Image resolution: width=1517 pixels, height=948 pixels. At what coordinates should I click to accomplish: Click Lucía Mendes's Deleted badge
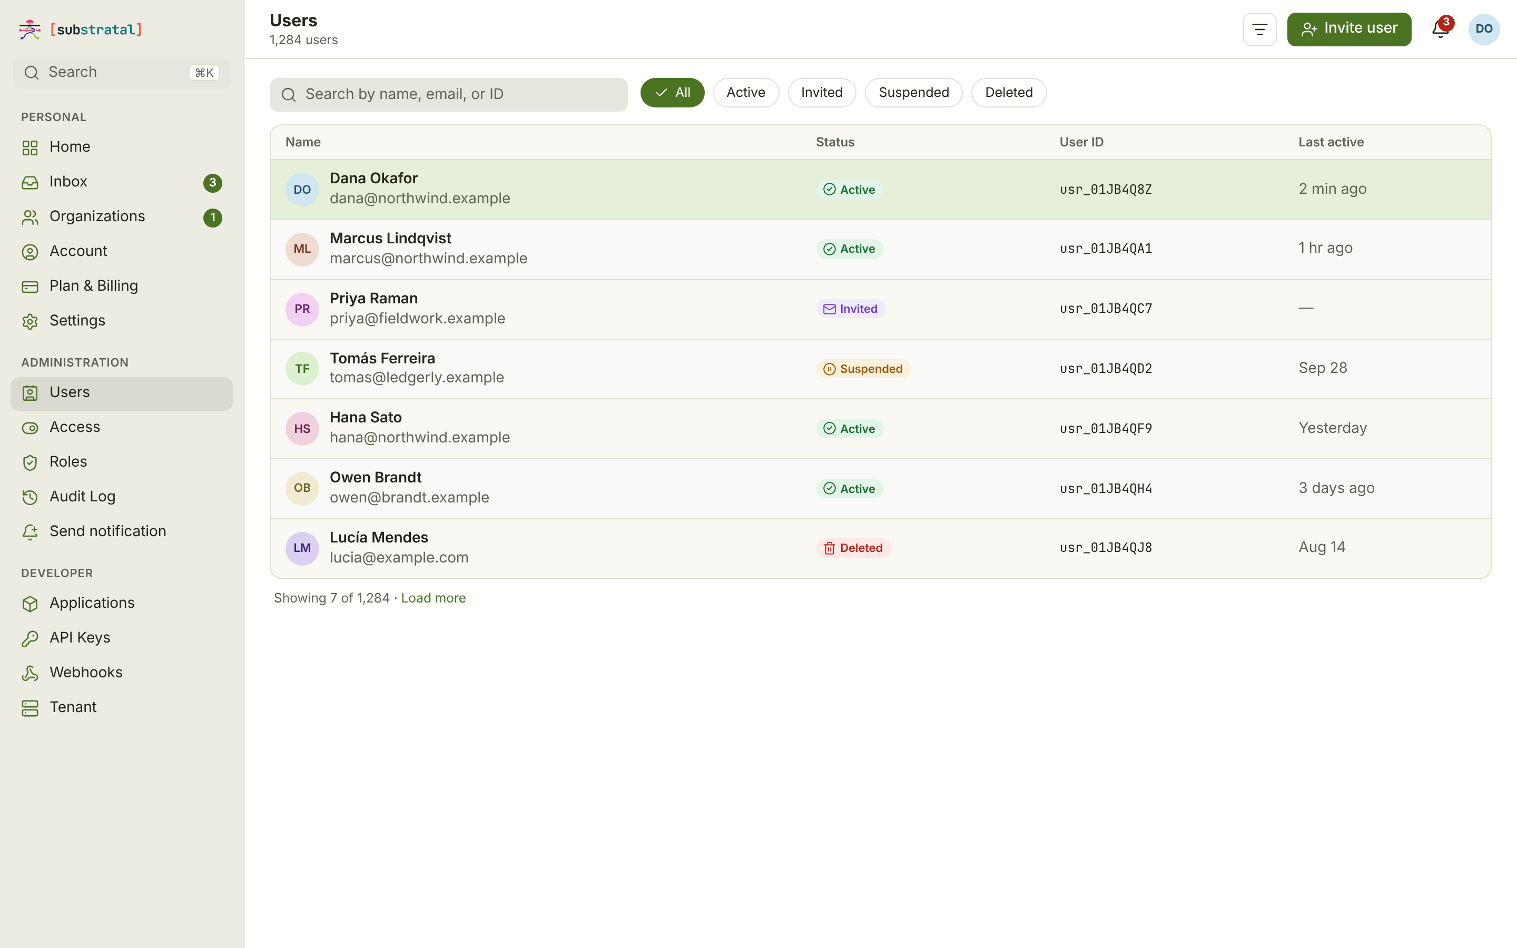pyautogui.click(x=853, y=548)
